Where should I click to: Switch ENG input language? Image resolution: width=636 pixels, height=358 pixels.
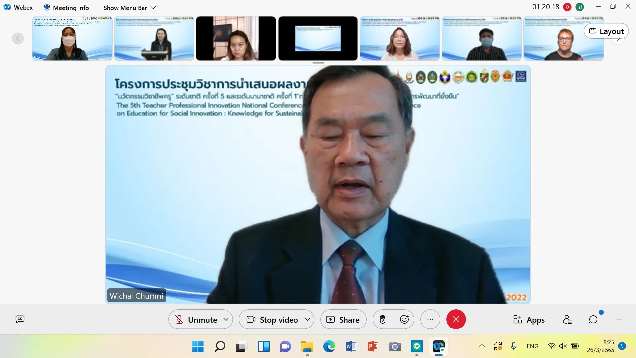coord(532,346)
